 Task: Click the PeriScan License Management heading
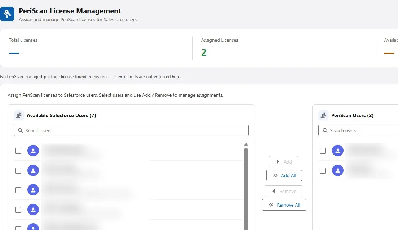[70, 11]
